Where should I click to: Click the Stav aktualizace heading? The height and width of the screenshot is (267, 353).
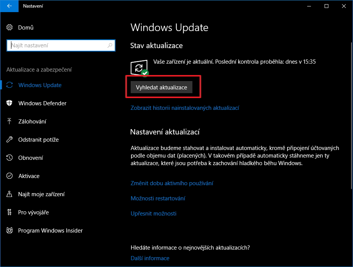pos(156,45)
